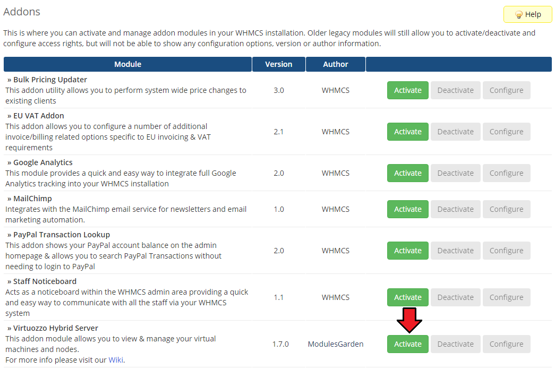The width and height of the screenshot is (555, 369).
Task: Activate PayPal Transaction Lookup
Action: pyautogui.click(x=408, y=251)
